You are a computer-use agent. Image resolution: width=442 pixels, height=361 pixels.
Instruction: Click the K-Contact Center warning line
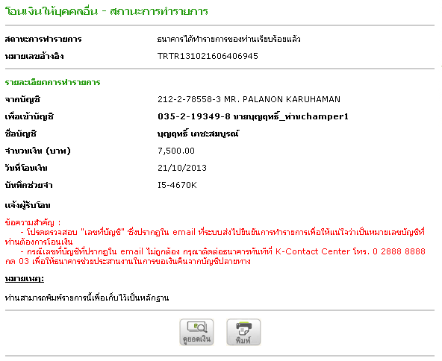tap(215, 257)
